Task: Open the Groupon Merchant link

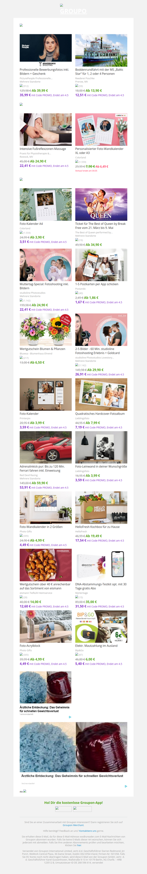Action: pos(73,825)
